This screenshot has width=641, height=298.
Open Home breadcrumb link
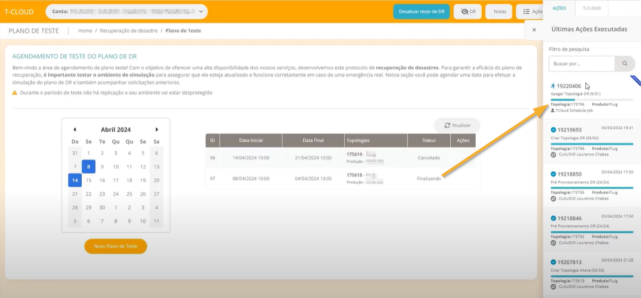(85, 30)
